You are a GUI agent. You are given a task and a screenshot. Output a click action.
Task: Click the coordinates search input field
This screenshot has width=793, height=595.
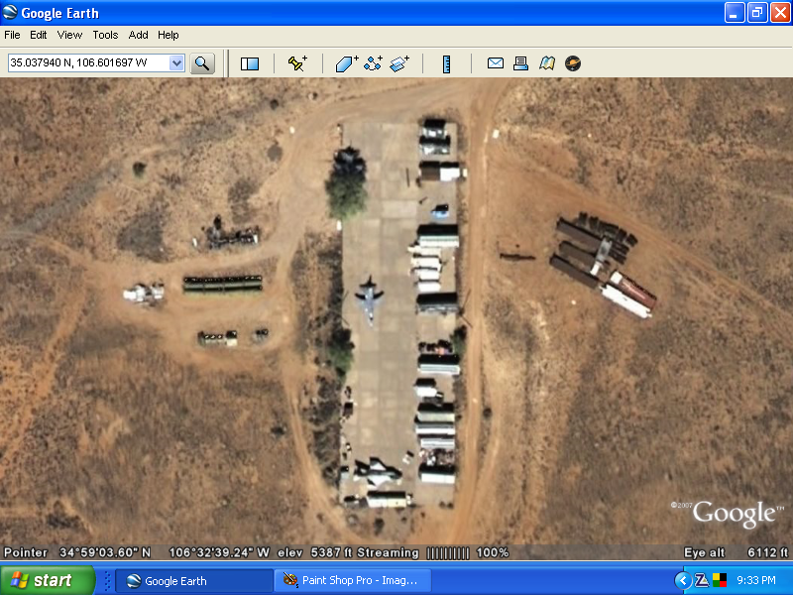[x=89, y=63]
